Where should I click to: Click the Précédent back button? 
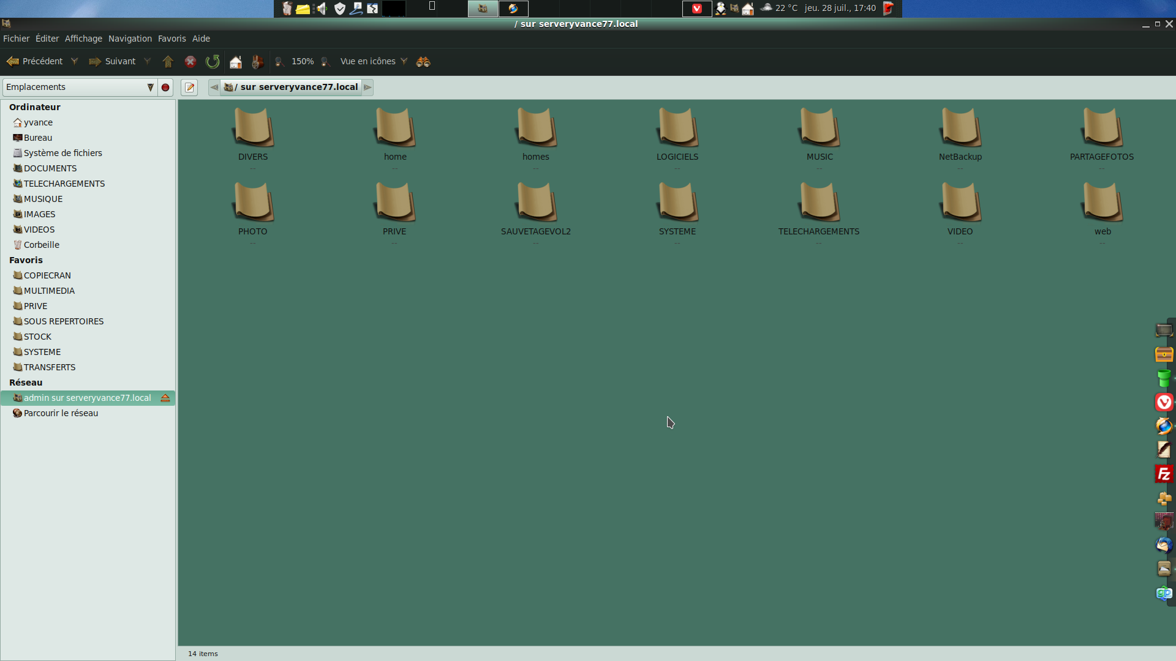(x=35, y=61)
